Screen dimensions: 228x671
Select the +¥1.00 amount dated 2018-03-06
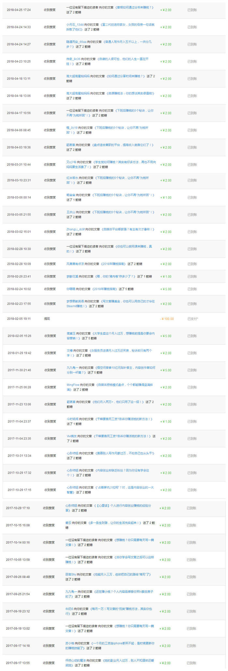click(166, 197)
